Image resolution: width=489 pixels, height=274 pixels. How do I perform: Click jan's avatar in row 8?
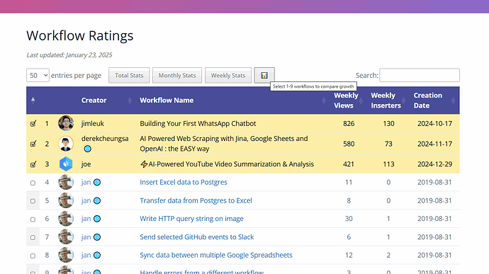click(66, 255)
